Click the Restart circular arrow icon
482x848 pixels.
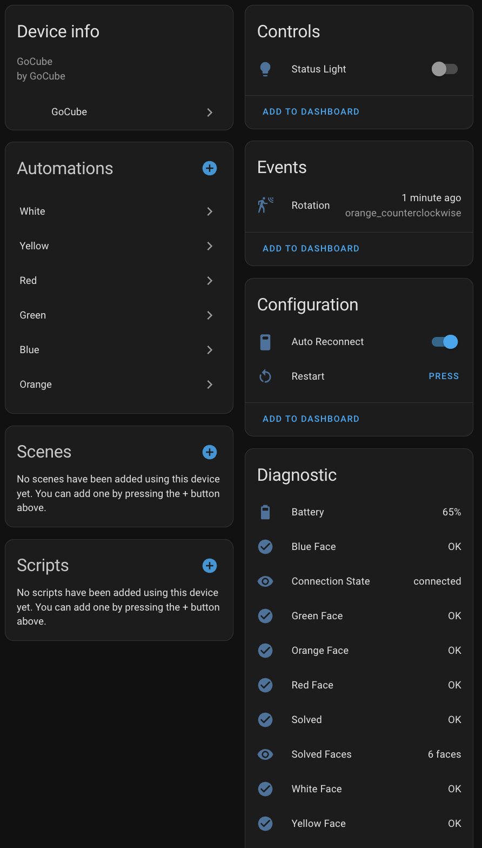tap(265, 376)
